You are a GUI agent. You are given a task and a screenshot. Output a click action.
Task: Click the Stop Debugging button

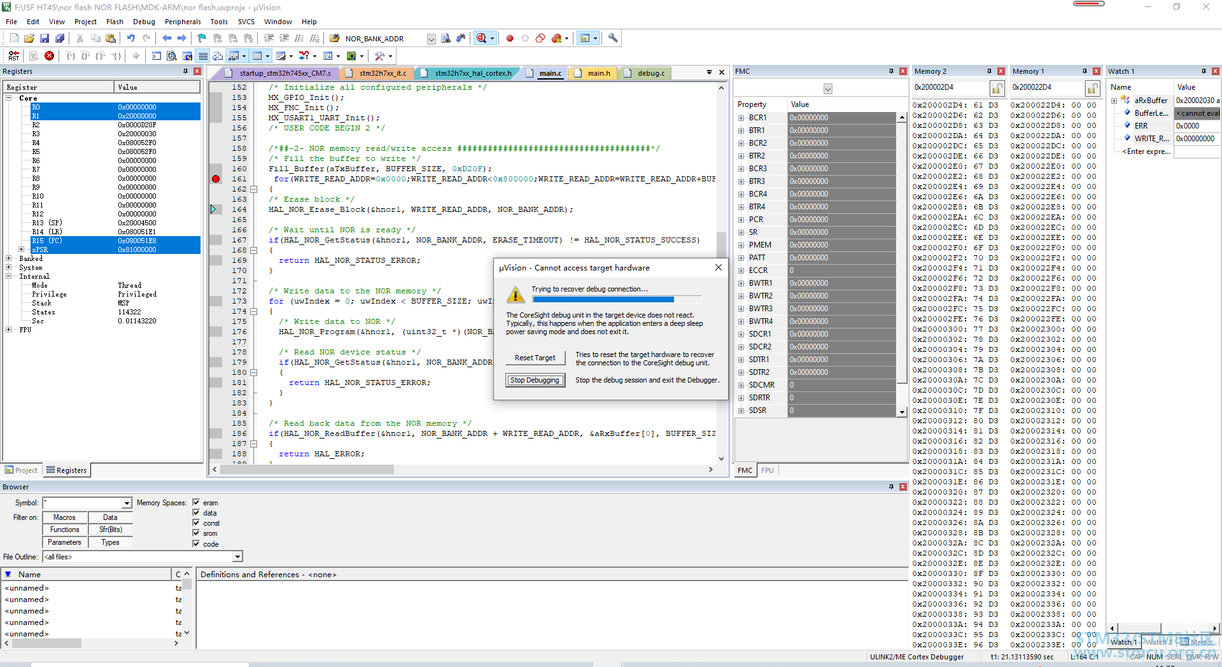(535, 380)
